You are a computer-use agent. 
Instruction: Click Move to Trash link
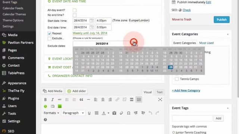click(x=181, y=19)
